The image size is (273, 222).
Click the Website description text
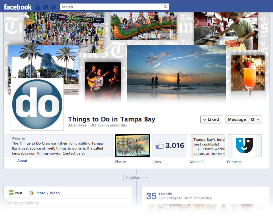pos(58,148)
